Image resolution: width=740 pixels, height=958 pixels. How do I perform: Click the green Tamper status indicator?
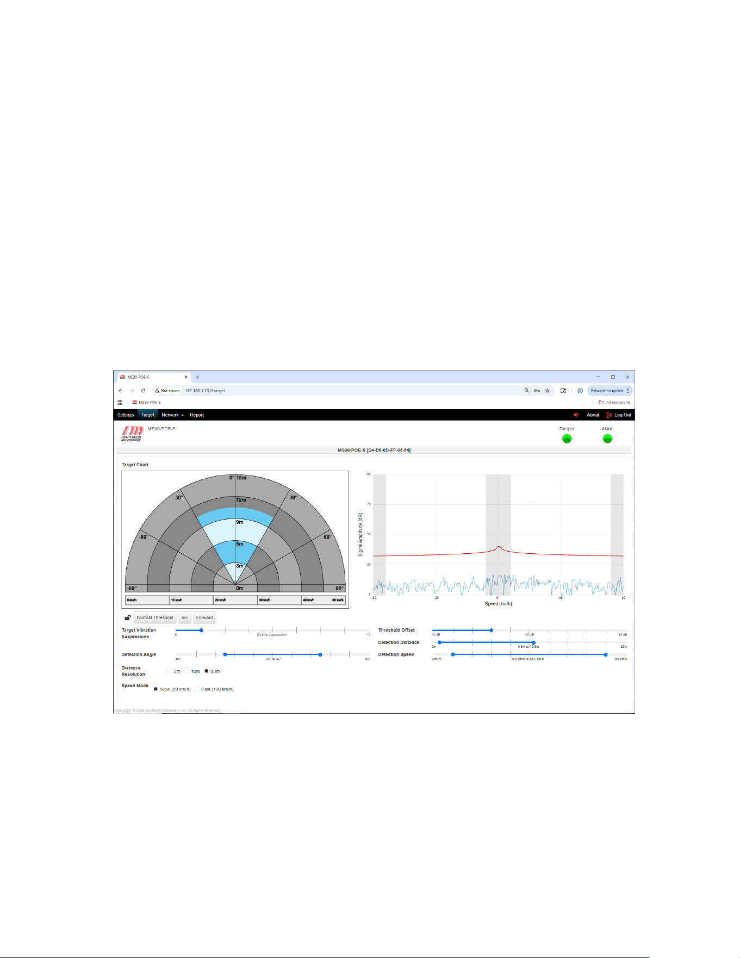(567, 438)
